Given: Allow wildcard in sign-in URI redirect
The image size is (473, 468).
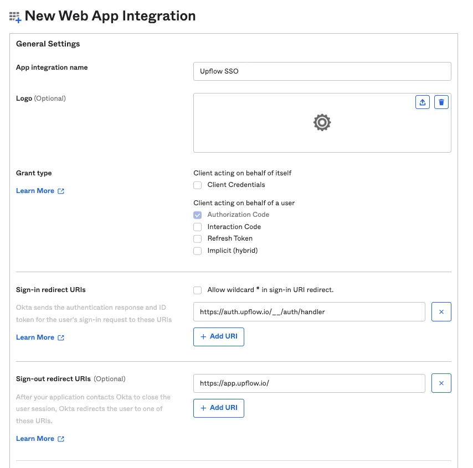Looking at the screenshot, I should 197,290.
